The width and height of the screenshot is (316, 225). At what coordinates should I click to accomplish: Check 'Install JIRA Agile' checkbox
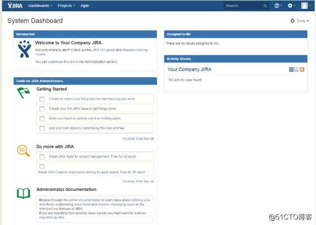[42, 157]
